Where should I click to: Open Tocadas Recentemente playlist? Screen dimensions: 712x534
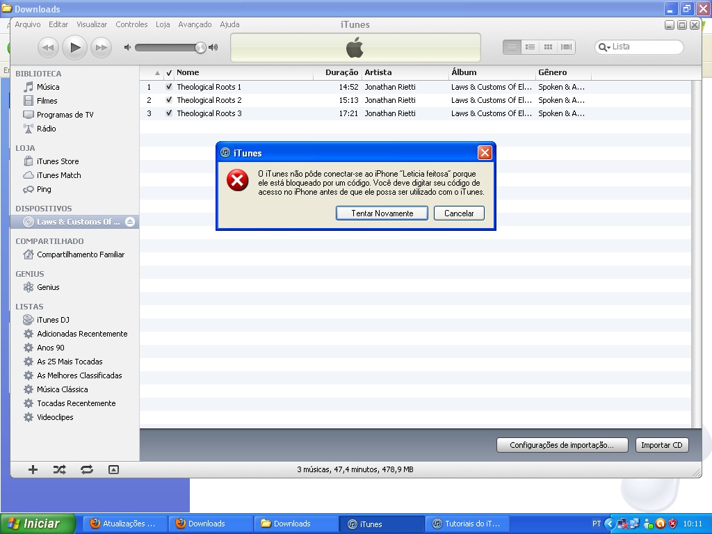[x=76, y=403]
